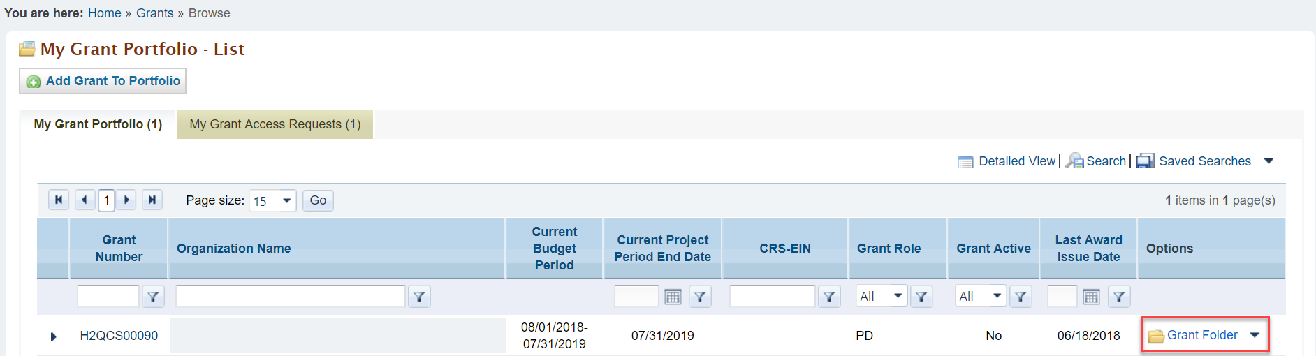Select the My Grant Portfolio tab
Screen dimensions: 1316x356
click(x=98, y=124)
